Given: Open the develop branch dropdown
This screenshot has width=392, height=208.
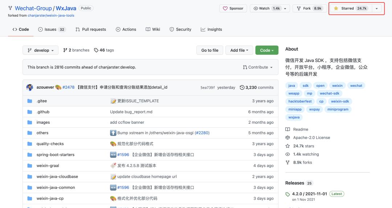Looking at the screenshot, I should click(x=41, y=50).
